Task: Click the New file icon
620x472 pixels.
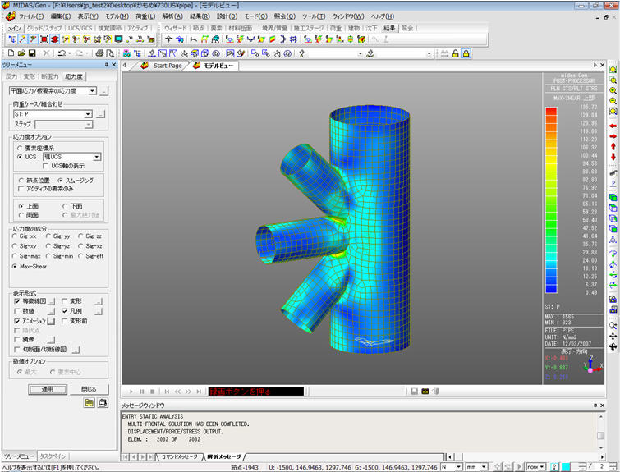Action: click(x=11, y=53)
